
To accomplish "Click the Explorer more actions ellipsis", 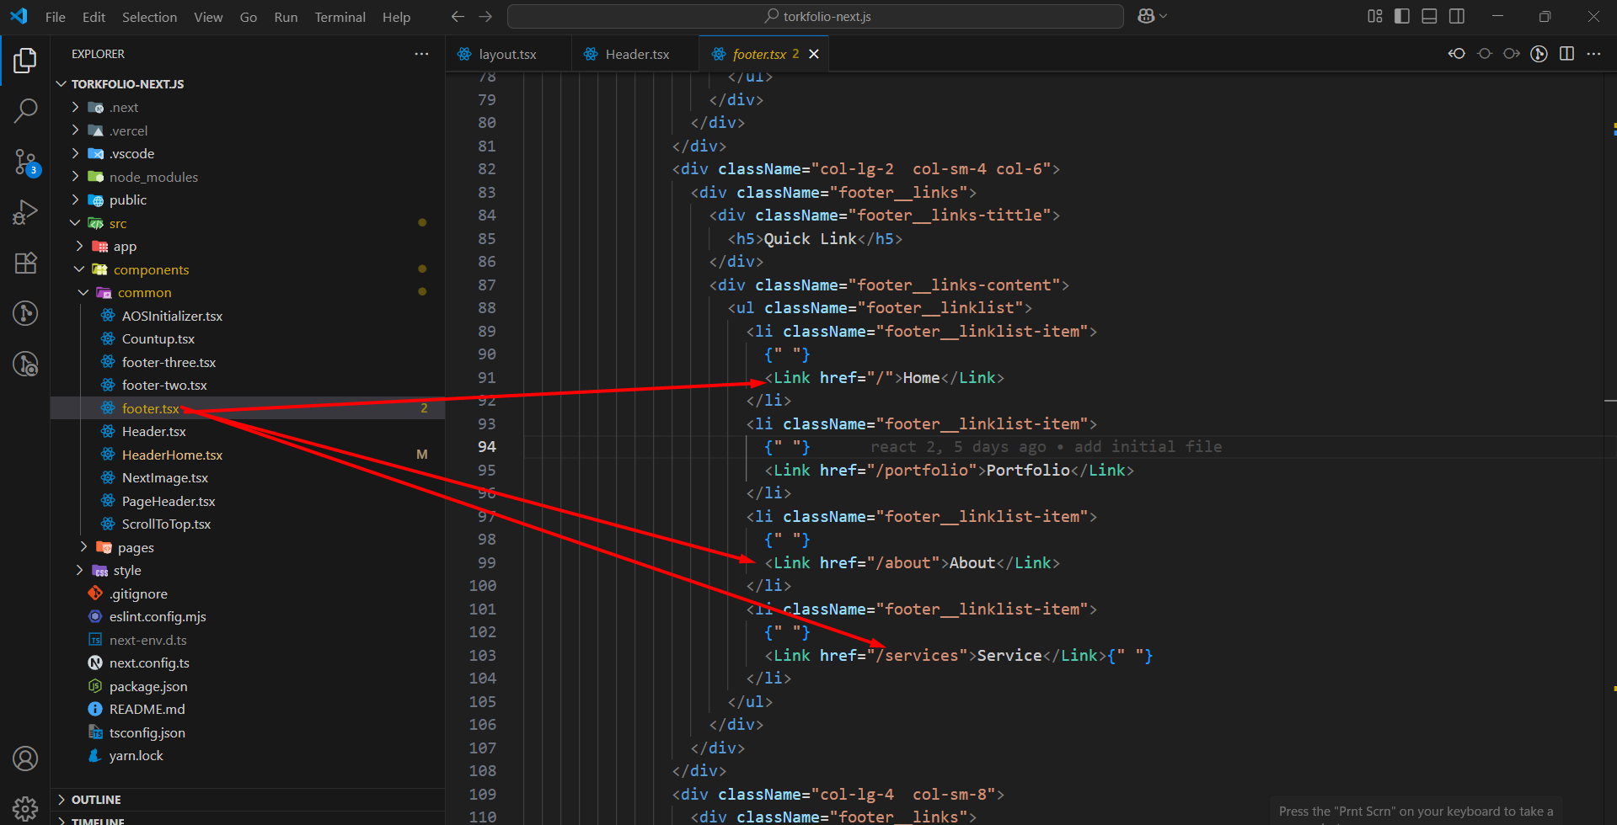I will pyautogui.click(x=421, y=54).
